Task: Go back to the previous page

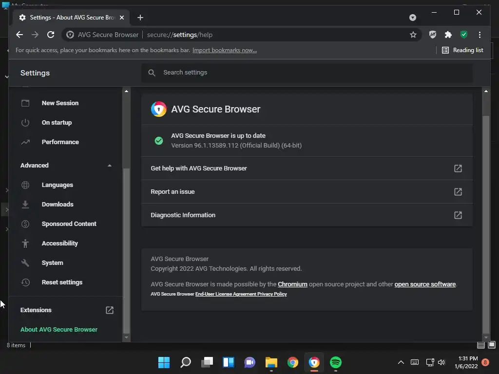Action: click(x=19, y=35)
